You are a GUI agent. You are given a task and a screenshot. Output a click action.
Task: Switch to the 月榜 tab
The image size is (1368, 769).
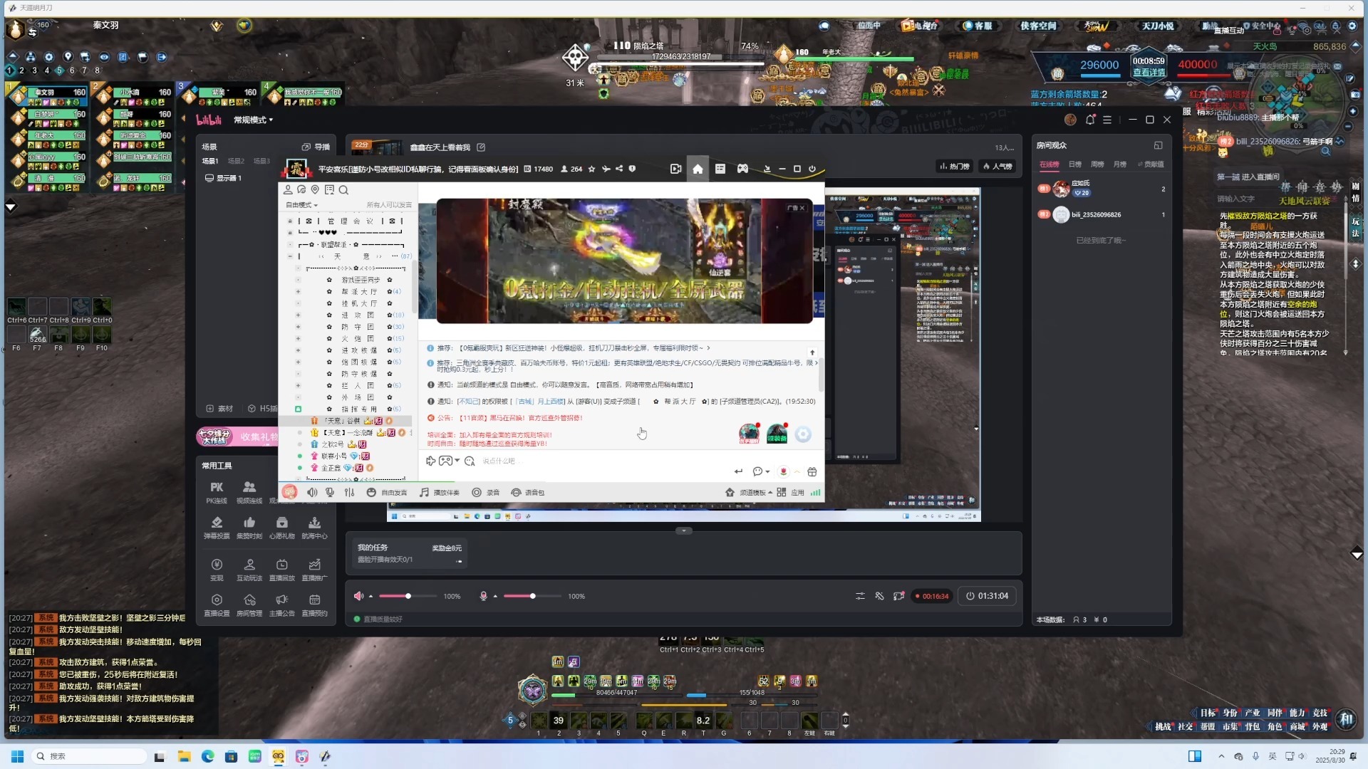[1120, 164]
